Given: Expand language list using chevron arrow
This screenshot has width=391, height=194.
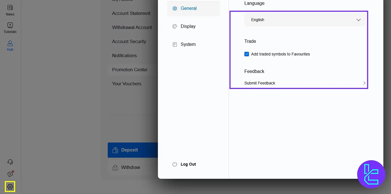Looking at the screenshot, I should click(358, 20).
